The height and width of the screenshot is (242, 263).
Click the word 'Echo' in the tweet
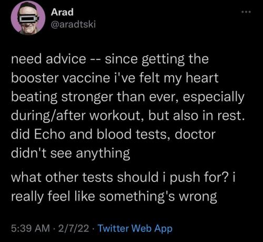click(49, 134)
